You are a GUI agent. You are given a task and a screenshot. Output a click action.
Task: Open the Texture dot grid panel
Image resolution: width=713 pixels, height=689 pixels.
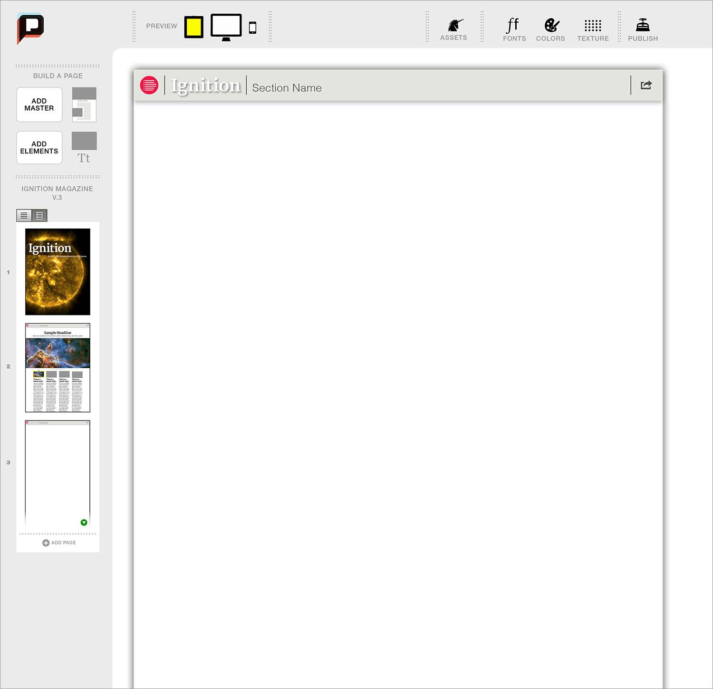click(x=593, y=30)
